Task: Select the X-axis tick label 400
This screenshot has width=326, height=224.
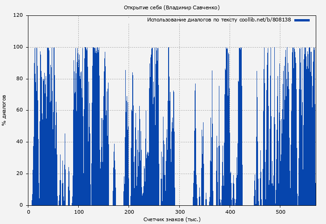Action: [229, 212]
